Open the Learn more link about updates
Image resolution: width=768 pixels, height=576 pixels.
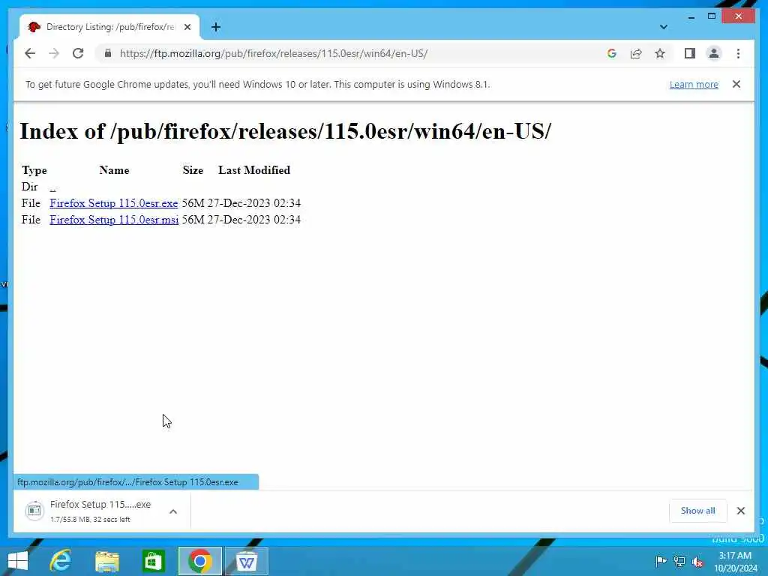[694, 84]
